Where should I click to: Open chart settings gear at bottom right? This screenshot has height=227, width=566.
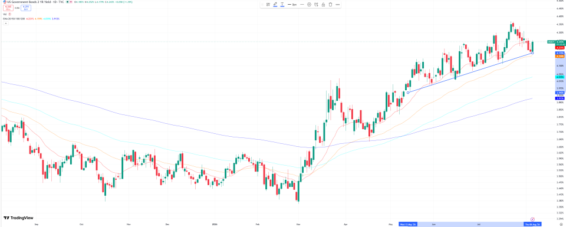pos(561,225)
